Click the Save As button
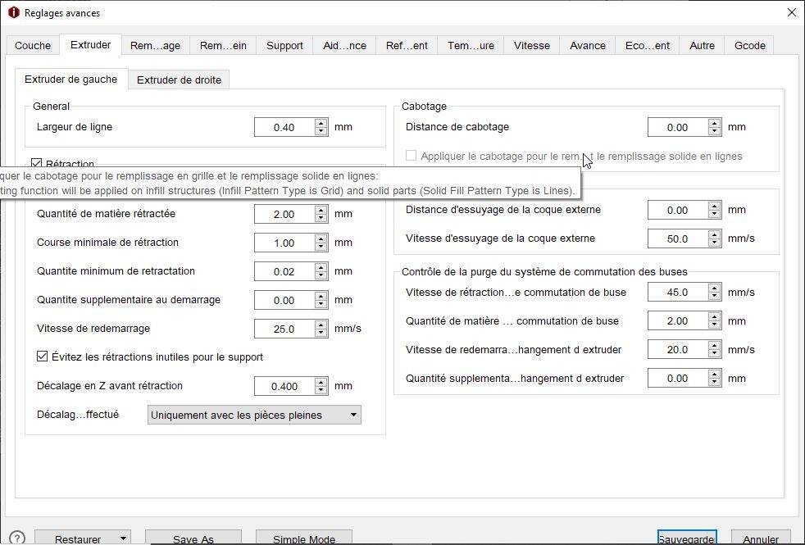 pos(193,538)
